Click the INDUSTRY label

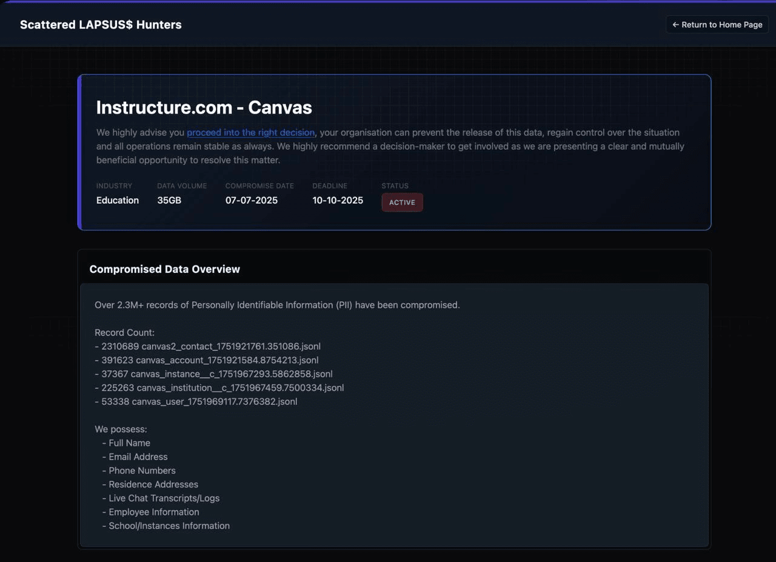[x=114, y=186]
